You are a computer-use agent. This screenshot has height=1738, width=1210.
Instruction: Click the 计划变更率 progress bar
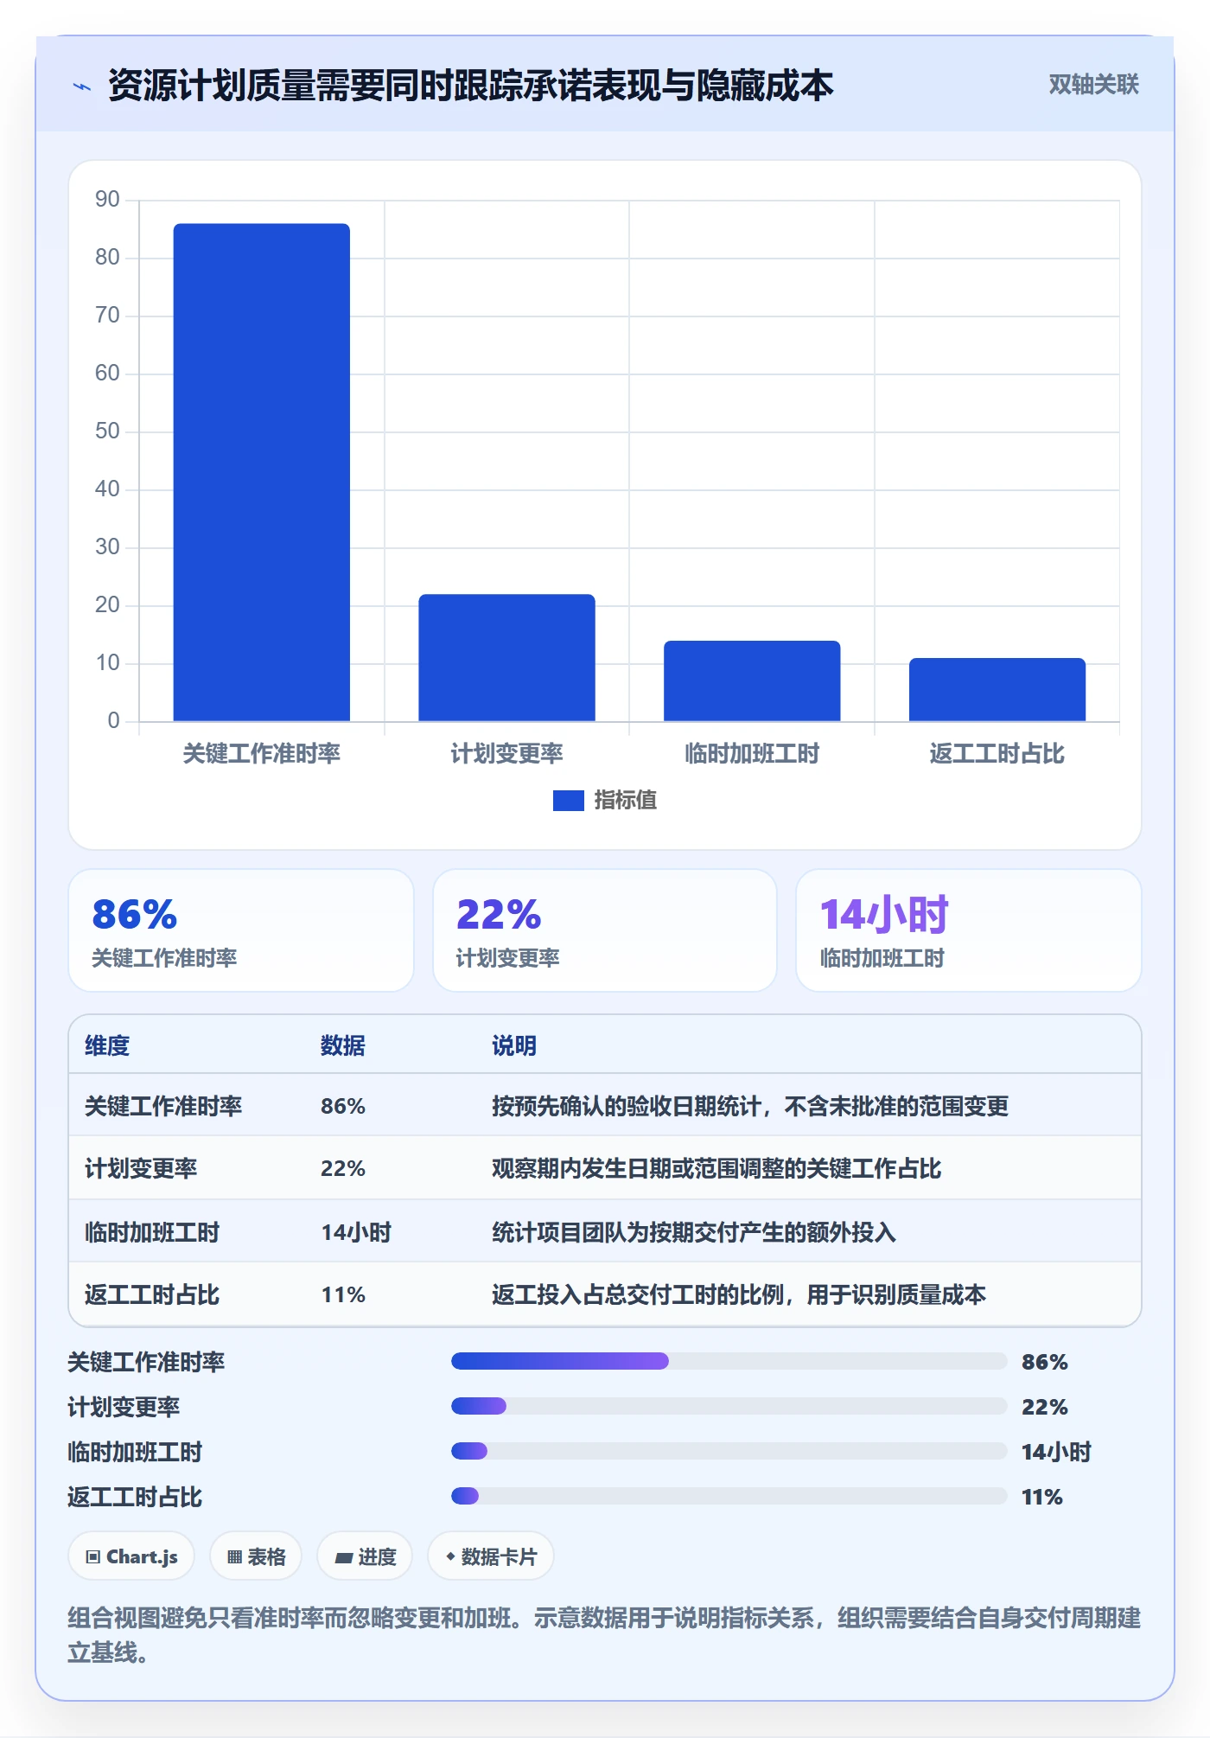[729, 1406]
